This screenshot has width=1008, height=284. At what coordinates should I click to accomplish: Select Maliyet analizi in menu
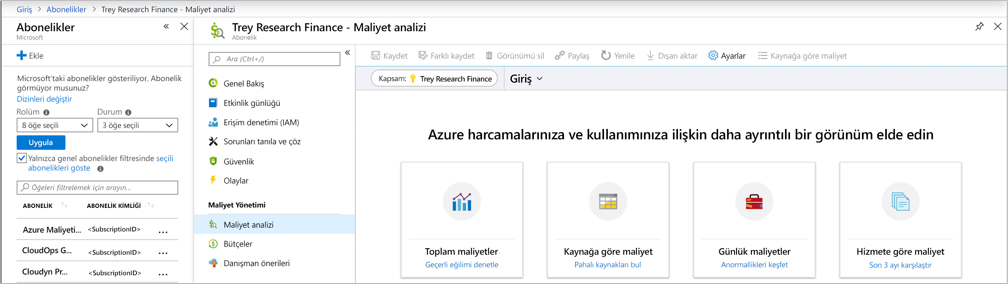click(x=274, y=225)
